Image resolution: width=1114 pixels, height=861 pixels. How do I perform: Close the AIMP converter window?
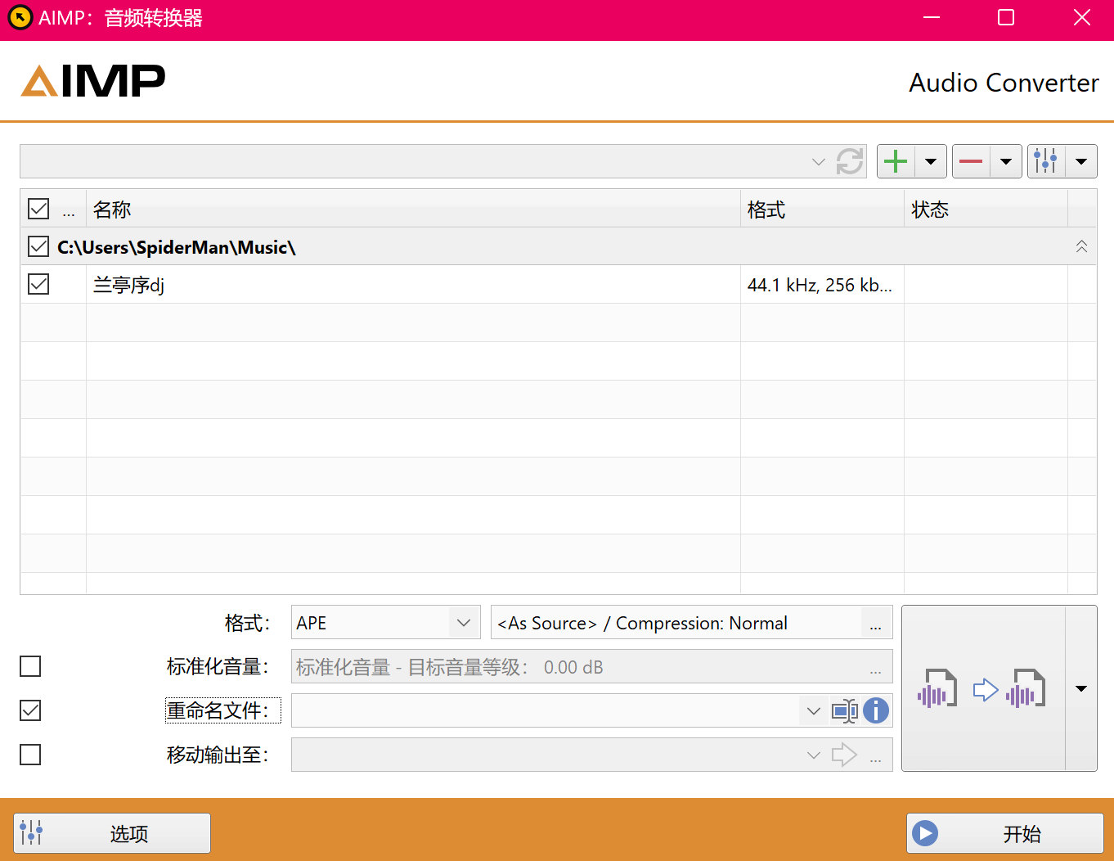(x=1081, y=18)
